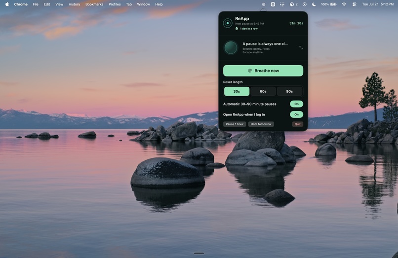This screenshot has width=398, height=258.
Task: Click the cube icon with count 2
Action: click(x=293, y=4)
